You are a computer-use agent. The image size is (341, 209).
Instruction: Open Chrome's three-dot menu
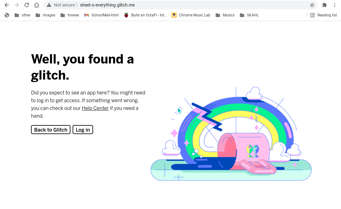335,5
